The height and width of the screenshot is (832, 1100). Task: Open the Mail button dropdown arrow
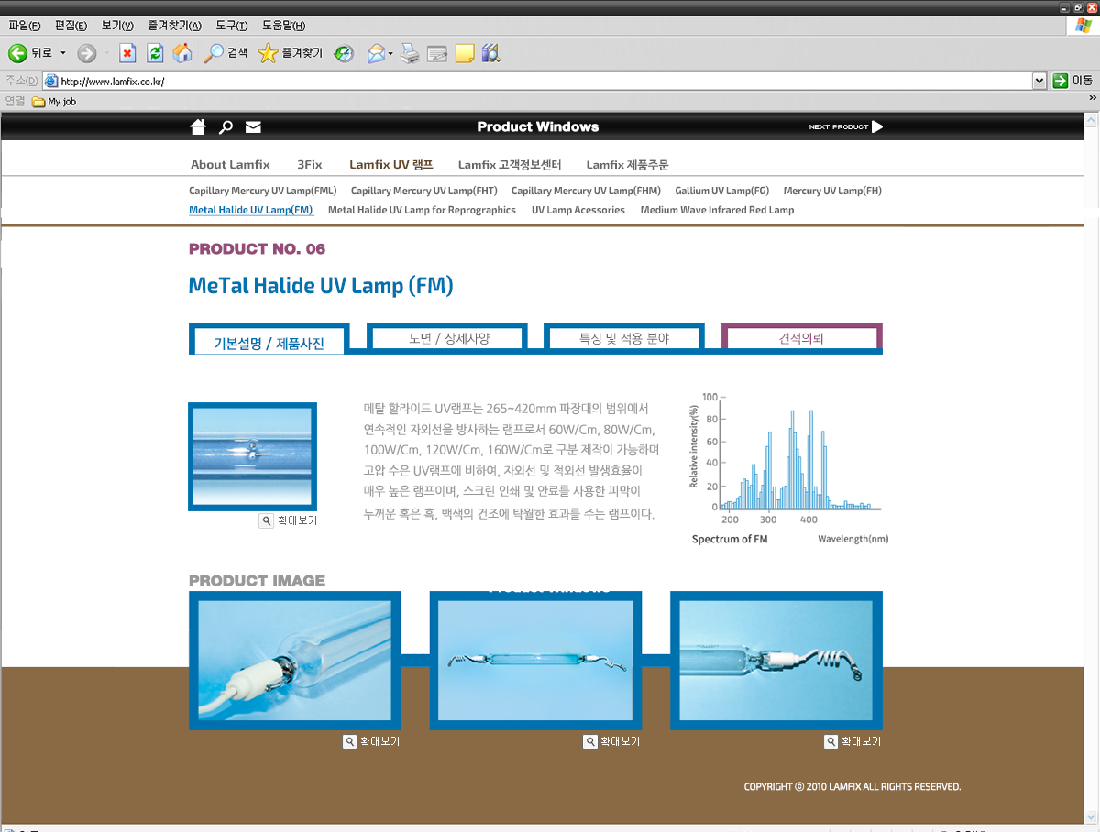(390, 53)
